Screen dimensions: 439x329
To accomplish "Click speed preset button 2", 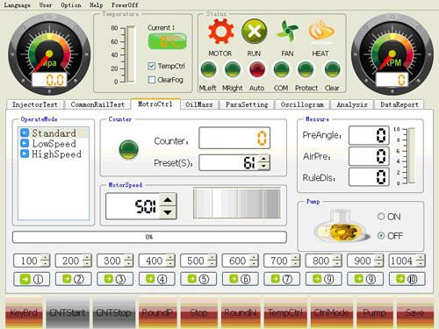I will (x=74, y=279).
